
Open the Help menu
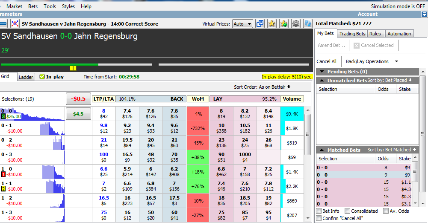(x=86, y=6)
